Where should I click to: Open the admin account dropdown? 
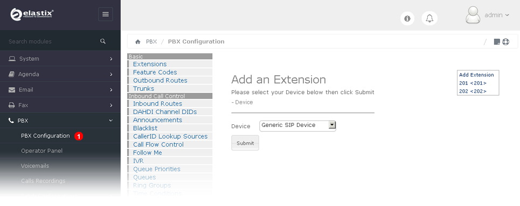coord(497,15)
